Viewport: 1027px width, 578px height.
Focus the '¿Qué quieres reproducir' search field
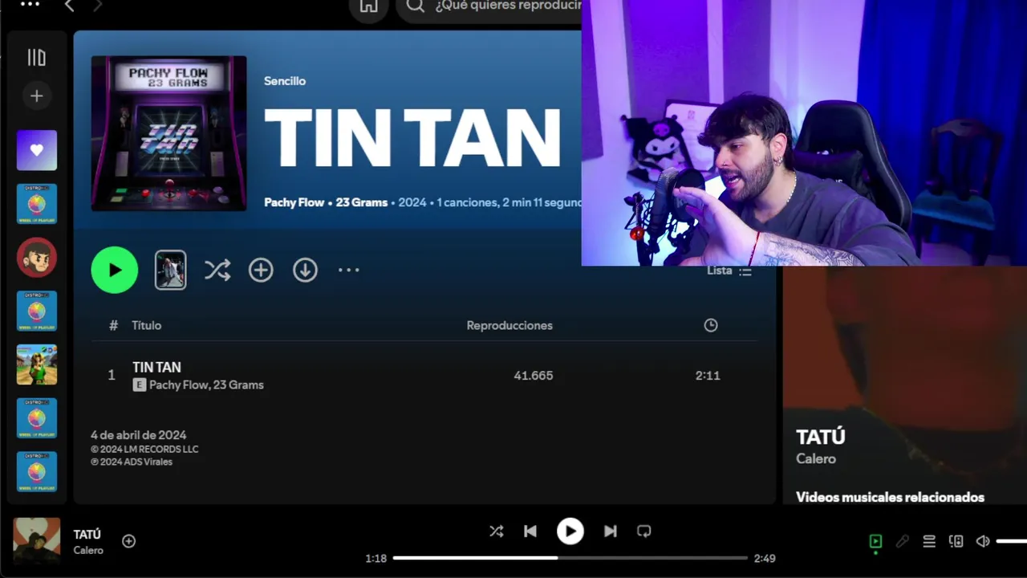[508, 6]
